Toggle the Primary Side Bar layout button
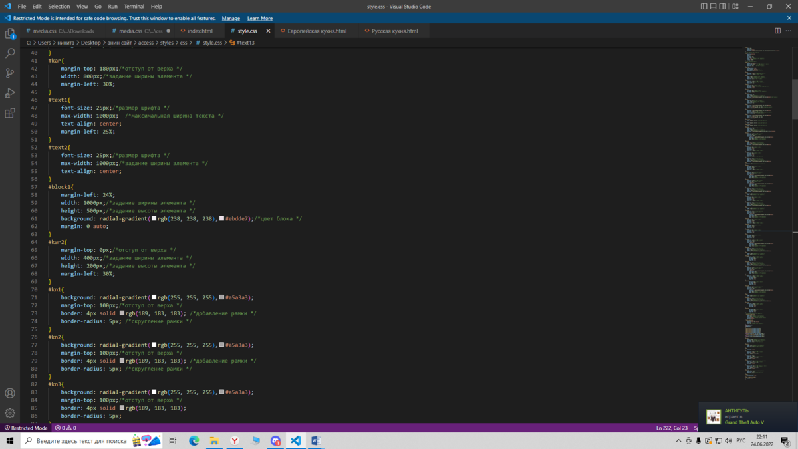The width and height of the screenshot is (798, 449). click(704, 7)
